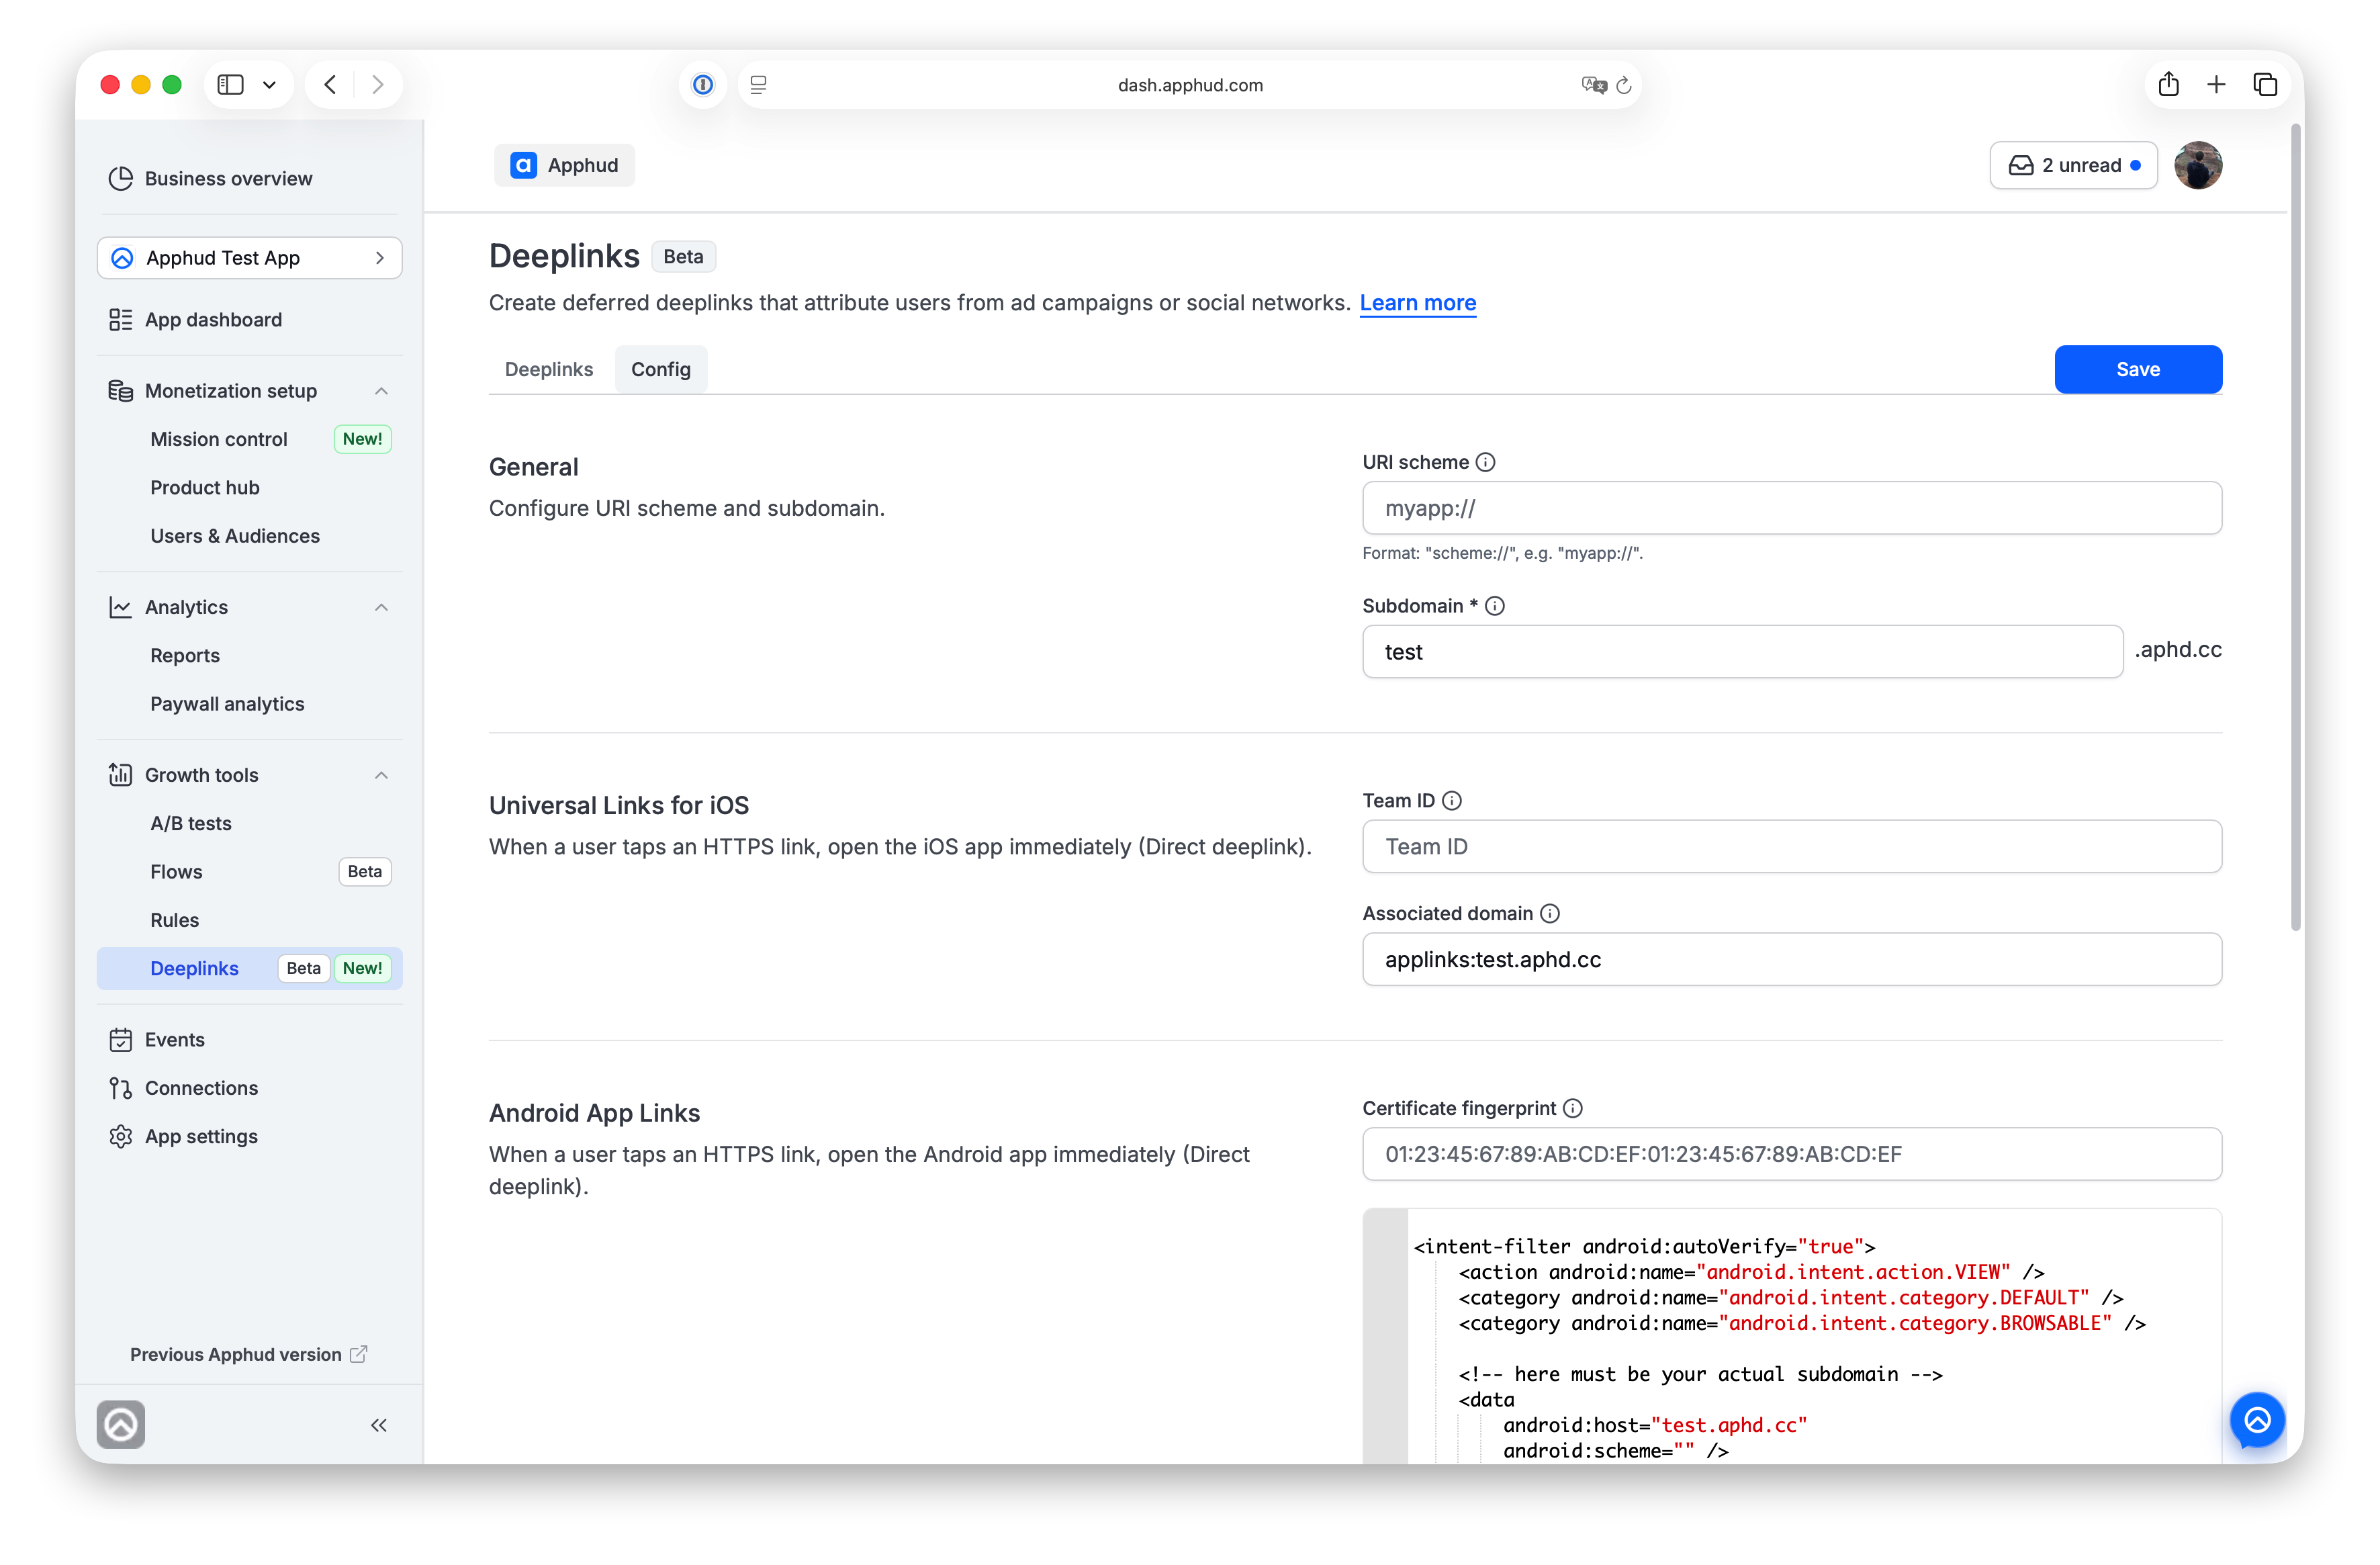
Task: Show info tooltip for URI scheme
Action: pyautogui.click(x=1486, y=462)
